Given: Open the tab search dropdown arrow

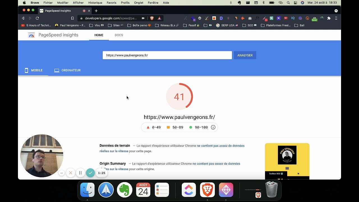Looking at the screenshot, I should pos(336,11).
